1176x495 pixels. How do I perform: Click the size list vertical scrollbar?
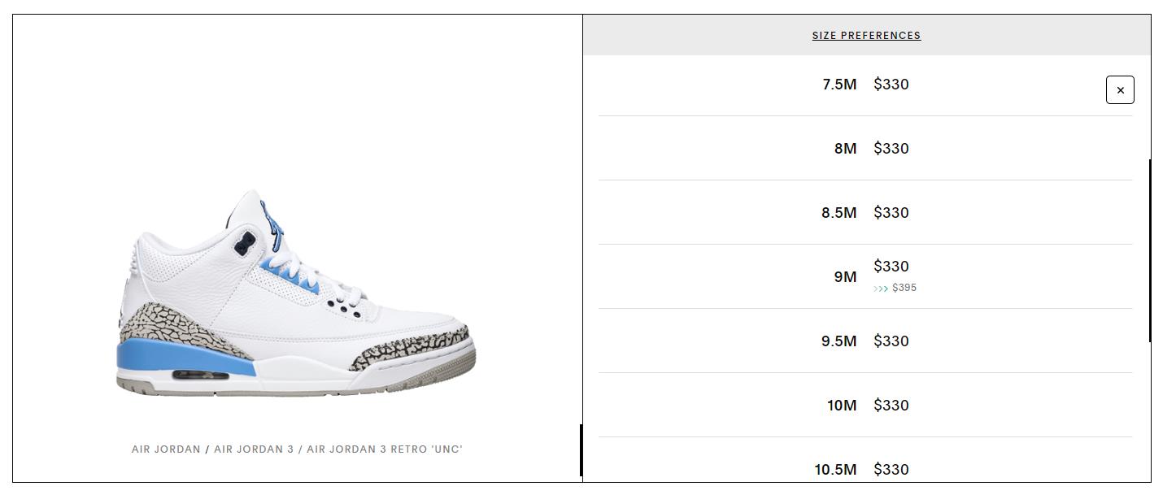coord(1149,250)
